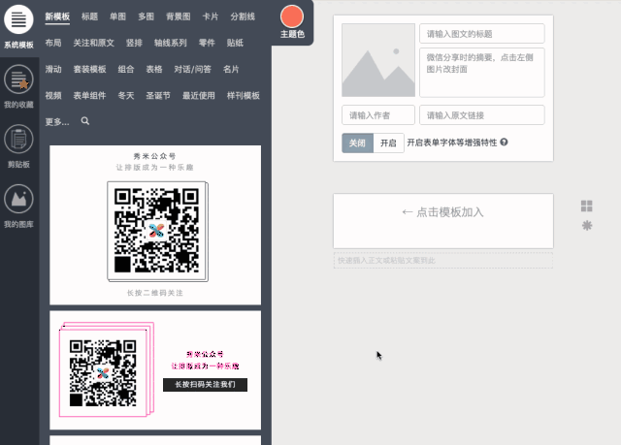The width and height of the screenshot is (621, 445).
Task: Click 长按扫码关注我们 black button in template
Action: coord(205,385)
